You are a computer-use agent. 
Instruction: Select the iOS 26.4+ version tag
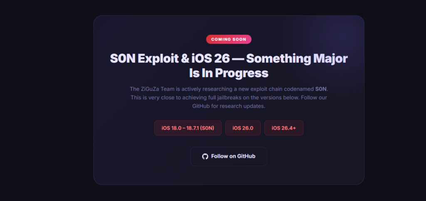284,128
